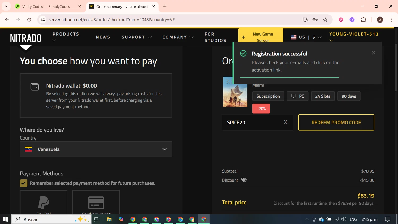398x224 pixels.
Task: Select the Nitrado wallet payment option
Action: coord(96,96)
